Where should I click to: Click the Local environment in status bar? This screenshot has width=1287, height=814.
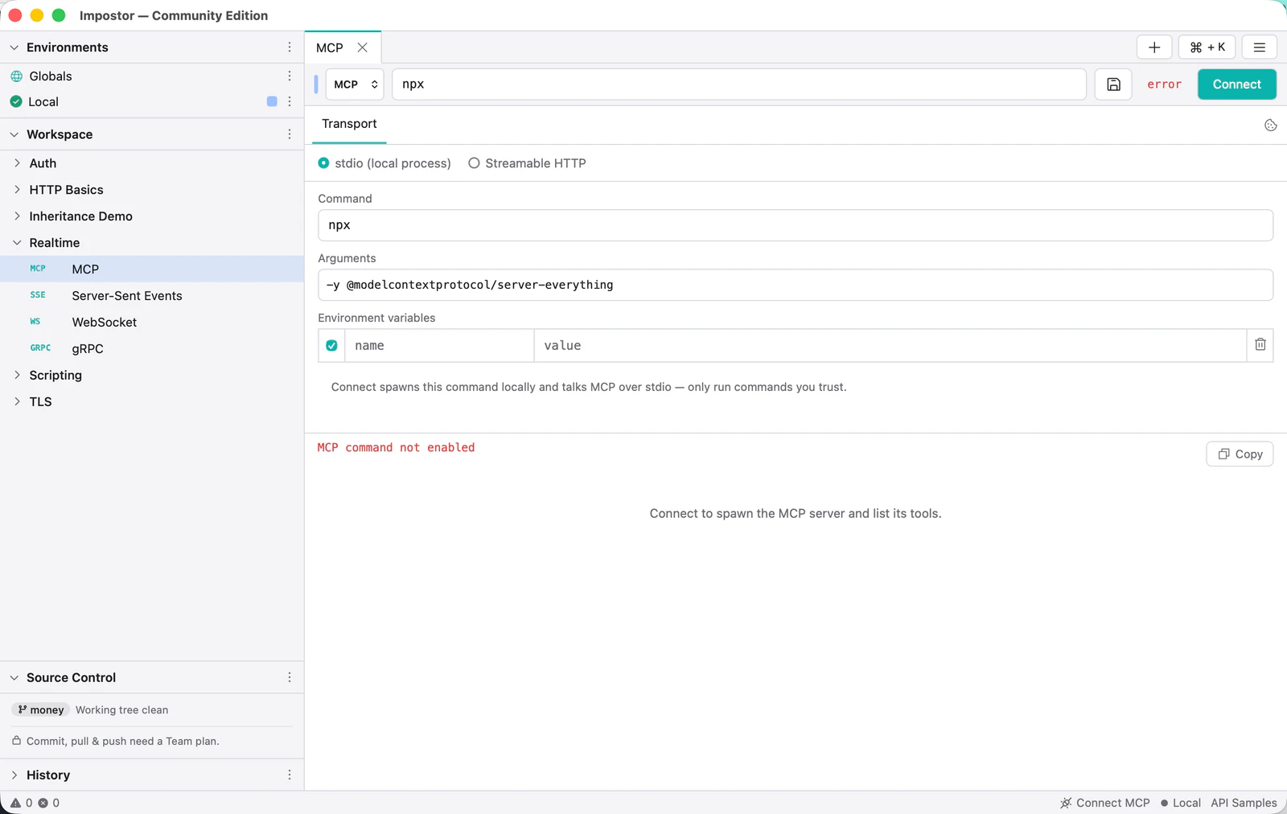tap(1181, 803)
